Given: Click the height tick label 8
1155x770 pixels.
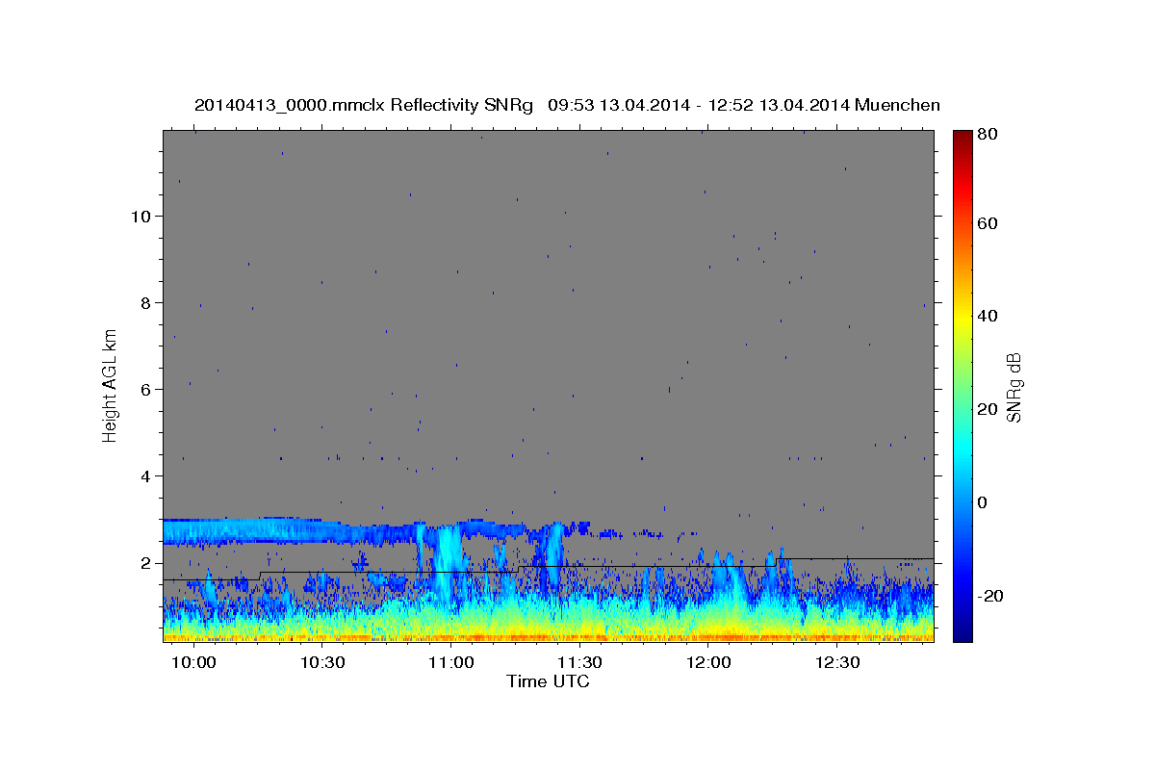Looking at the screenshot, I should pos(146,302).
